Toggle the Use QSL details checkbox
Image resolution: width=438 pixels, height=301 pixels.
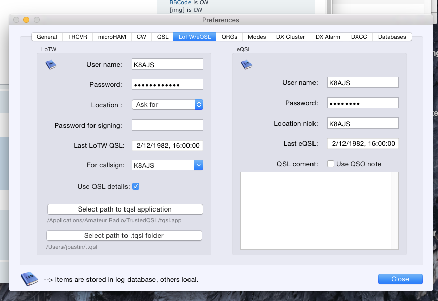click(136, 186)
